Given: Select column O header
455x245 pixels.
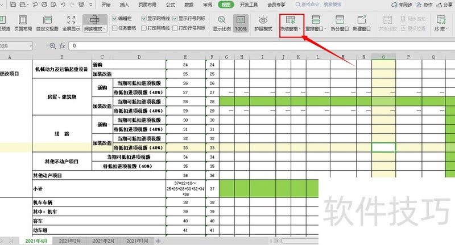Looking at the screenshot, I should (383, 57).
